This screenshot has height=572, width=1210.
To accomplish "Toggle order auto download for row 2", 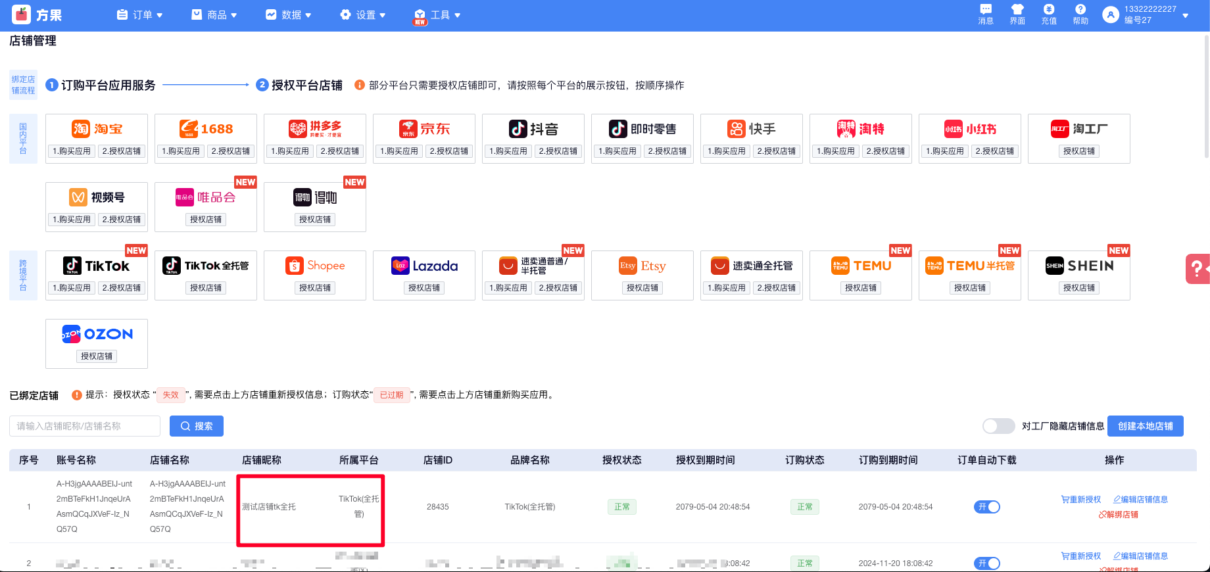I will point(986,563).
